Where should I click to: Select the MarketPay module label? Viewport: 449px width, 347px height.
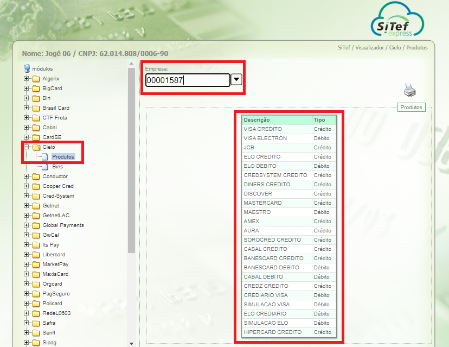click(x=55, y=264)
